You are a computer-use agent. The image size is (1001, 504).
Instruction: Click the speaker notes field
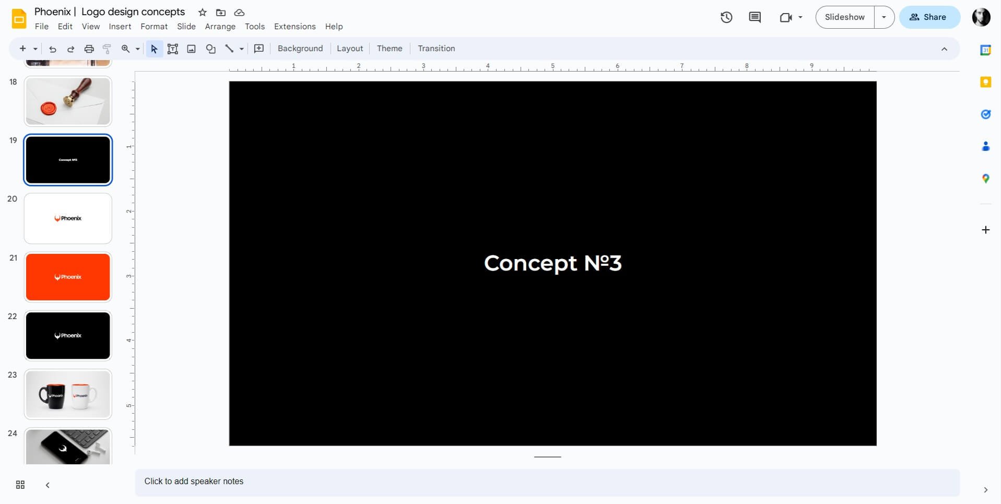click(547, 482)
